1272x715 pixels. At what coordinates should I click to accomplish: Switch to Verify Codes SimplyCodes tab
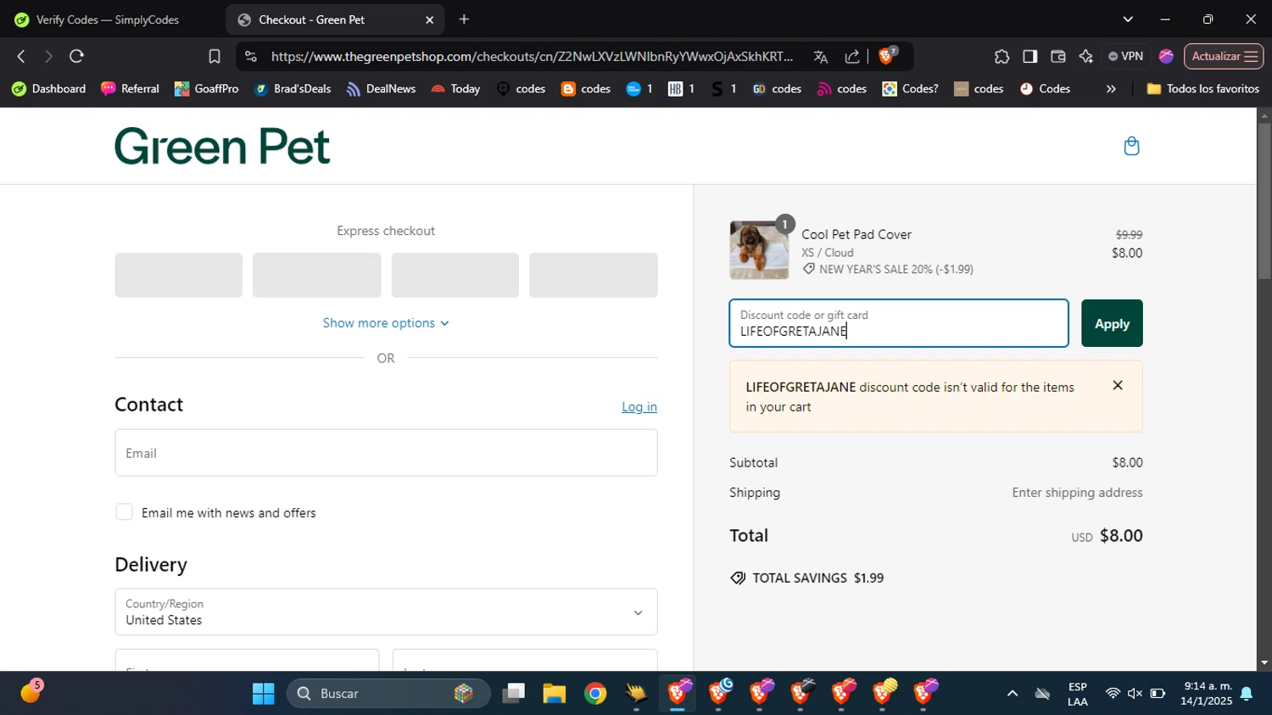pyautogui.click(x=109, y=20)
